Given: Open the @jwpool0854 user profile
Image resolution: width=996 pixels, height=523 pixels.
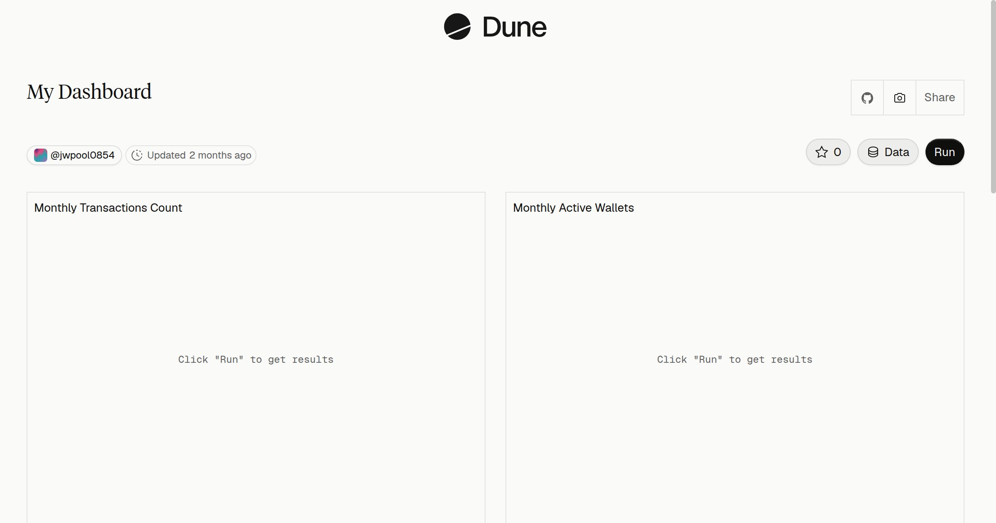Looking at the screenshot, I should [74, 155].
